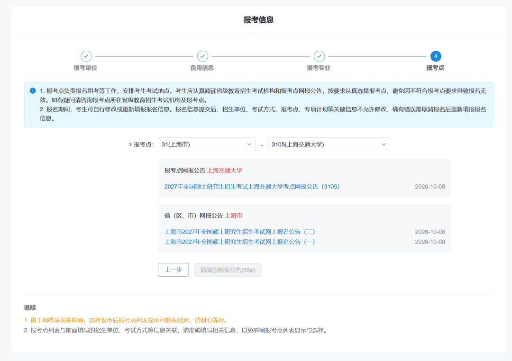Click the 备用信息 step label
512x361 pixels.
click(x=202, y=68)
